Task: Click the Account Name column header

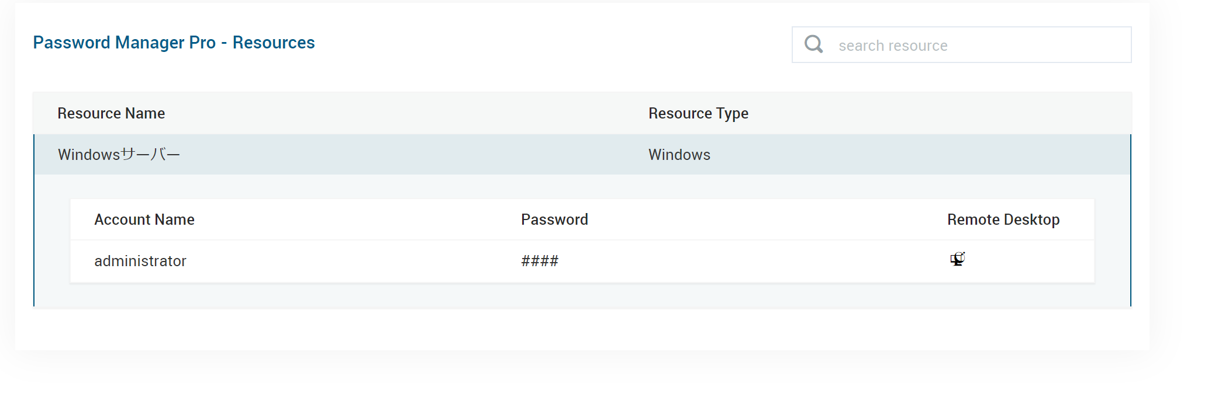Action: tap(144, 219)
